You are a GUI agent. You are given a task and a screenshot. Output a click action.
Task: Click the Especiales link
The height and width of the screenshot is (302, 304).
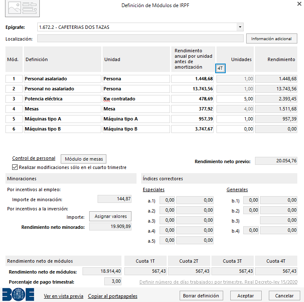click(154, 189)
